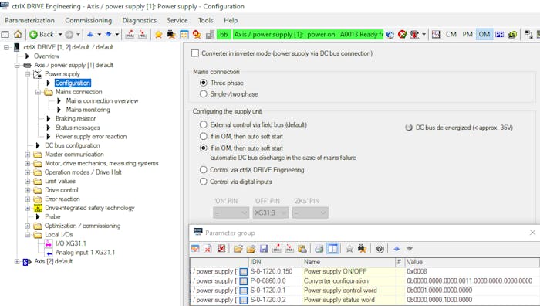Switch to CM mode
Screen dimensions: 540x306
coord(451,34)
